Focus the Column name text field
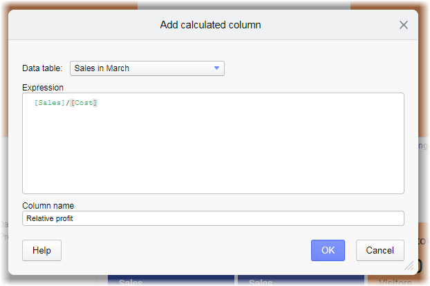430x286 pixels. (213, 218)
